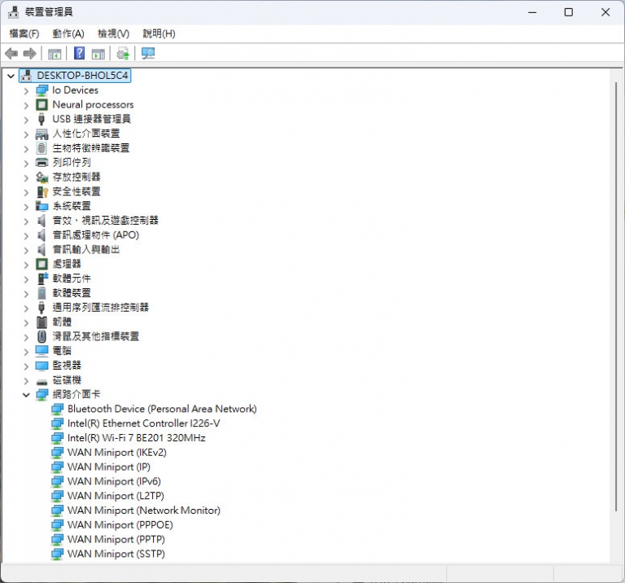This screenshot has height=583, width=625.
Task: Minimize the Device Manager window
Action: tap(532, 12)
